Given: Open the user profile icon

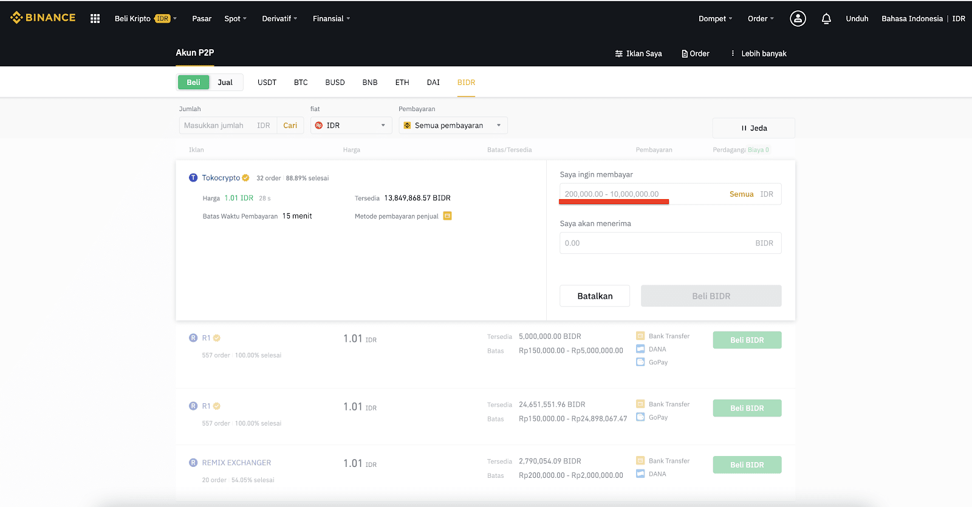Looking at the screenshot, I should pyautogui.click(x=798, y=19).
